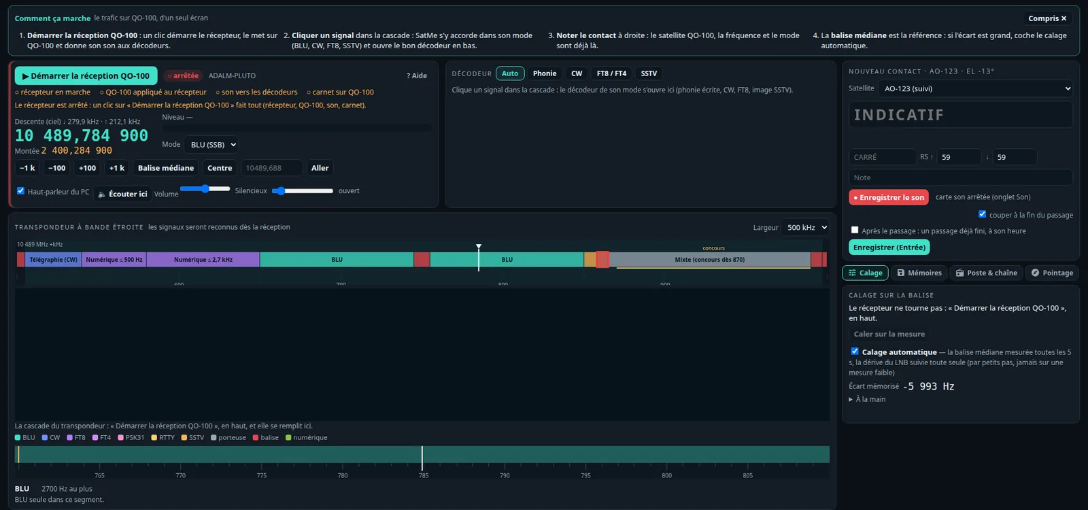1088x510 pixels.
Task: Expand the À la main section
Action: coord(868,399)
